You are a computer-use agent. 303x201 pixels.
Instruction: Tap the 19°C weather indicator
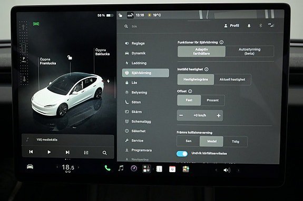click(154, 15)
